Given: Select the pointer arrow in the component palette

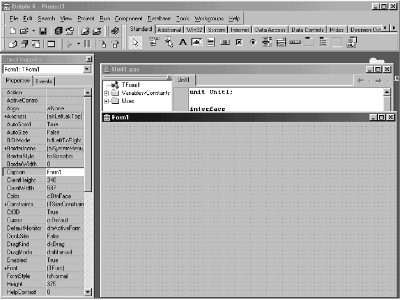Looking at the screenshot, I should tap(135, 43).
